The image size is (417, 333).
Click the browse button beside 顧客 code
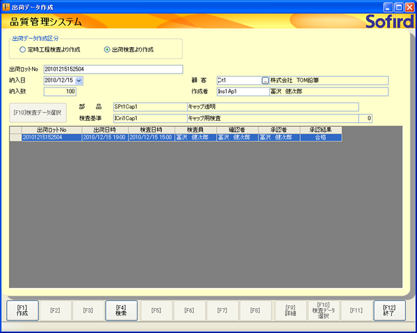(265, 80)
